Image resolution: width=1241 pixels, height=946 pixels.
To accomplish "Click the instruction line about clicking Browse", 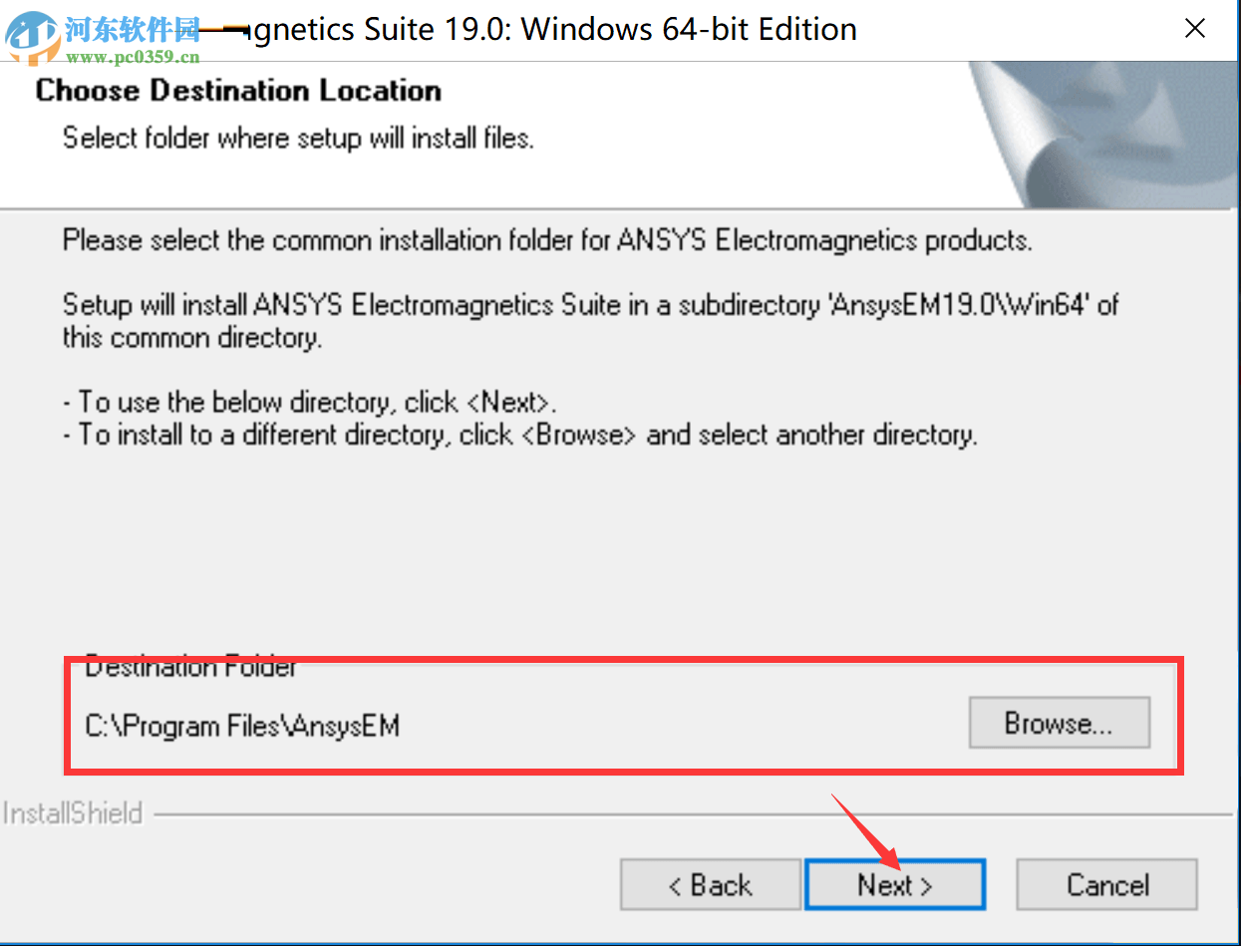I will (x=519, y=435).
